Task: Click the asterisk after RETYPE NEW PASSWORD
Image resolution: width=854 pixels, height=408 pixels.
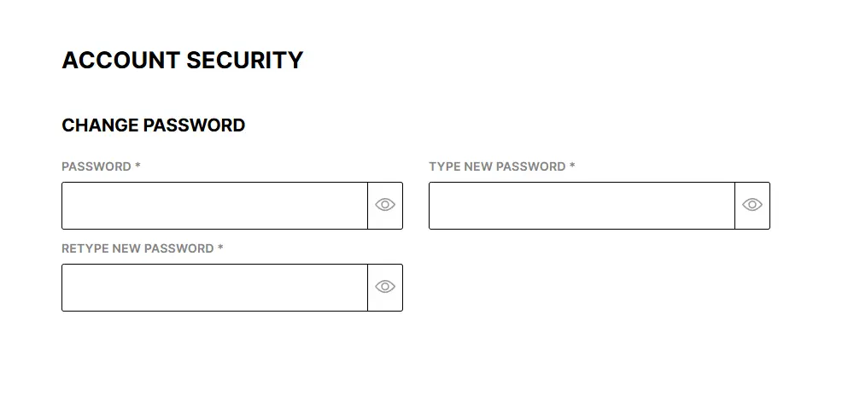Action: (220, 248)
